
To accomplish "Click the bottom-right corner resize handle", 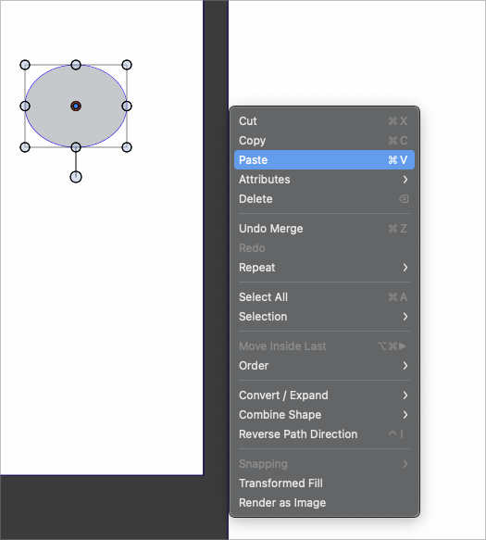I will coord(127,147).
